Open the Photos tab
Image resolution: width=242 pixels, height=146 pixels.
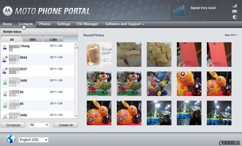tap(45, 24)
